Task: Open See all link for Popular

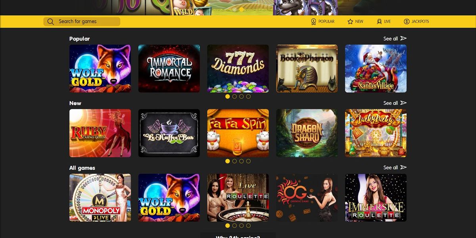Action: pyautogui.click(x=391, y=38)
